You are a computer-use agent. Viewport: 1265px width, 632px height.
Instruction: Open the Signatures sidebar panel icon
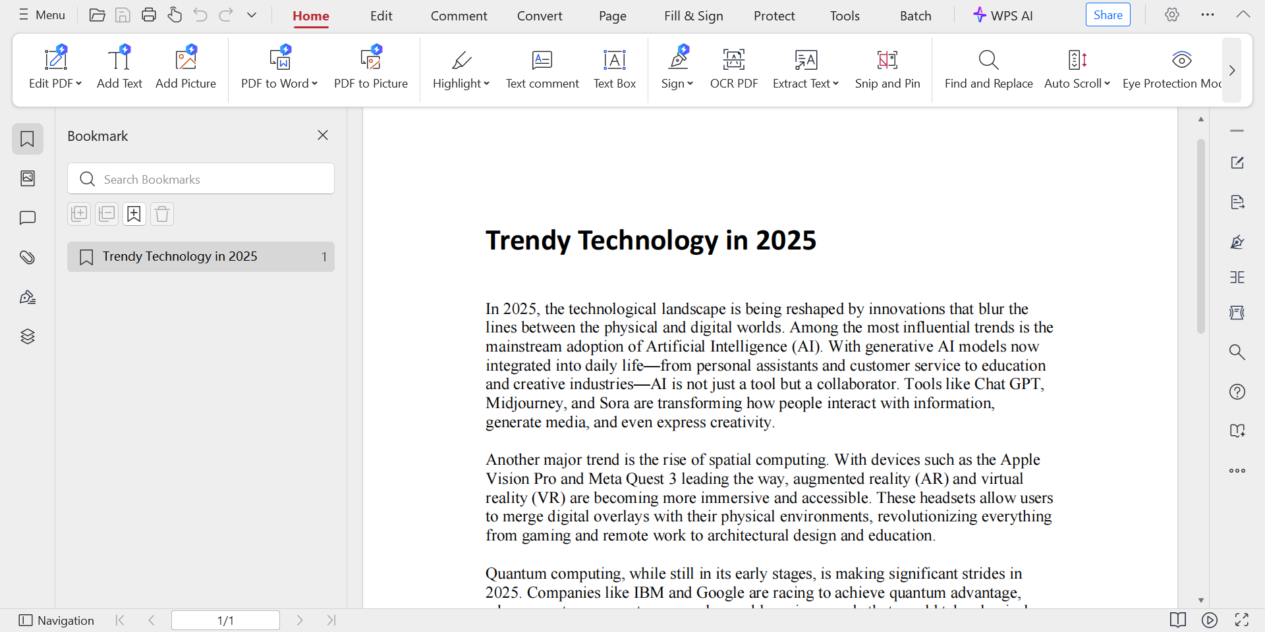point(28,297)
